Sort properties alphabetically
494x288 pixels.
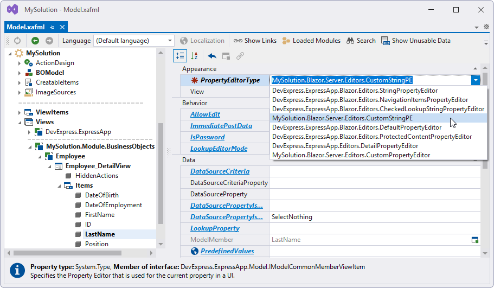pos(194,56)
